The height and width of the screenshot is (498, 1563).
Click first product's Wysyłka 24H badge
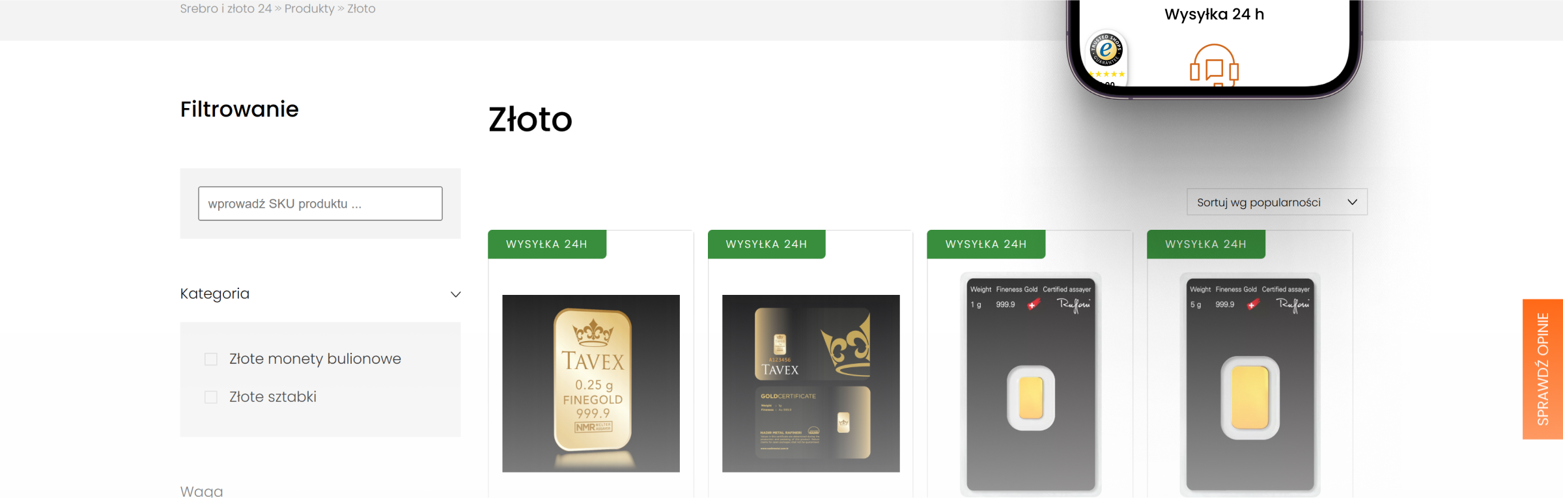tap(547, 244)
